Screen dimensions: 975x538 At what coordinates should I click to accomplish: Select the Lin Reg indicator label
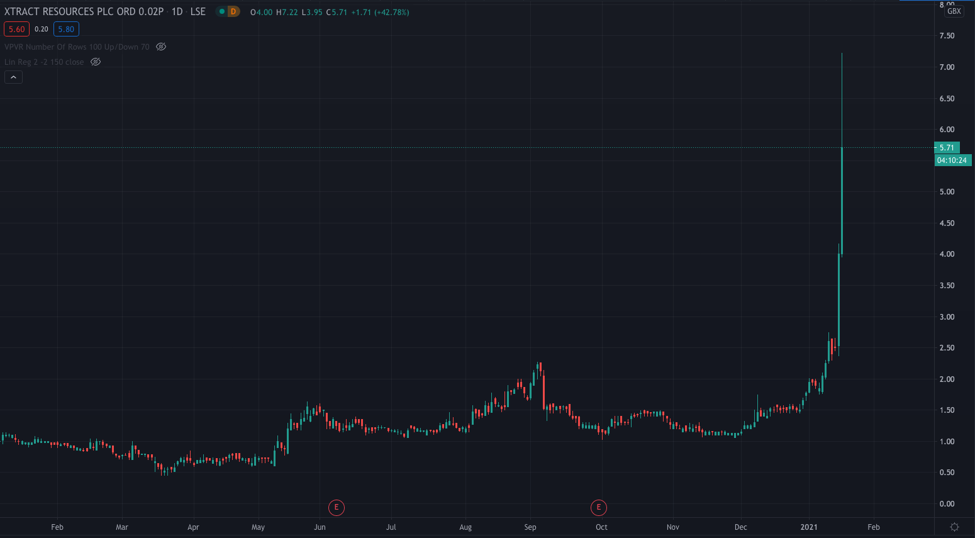click(44, 62)
